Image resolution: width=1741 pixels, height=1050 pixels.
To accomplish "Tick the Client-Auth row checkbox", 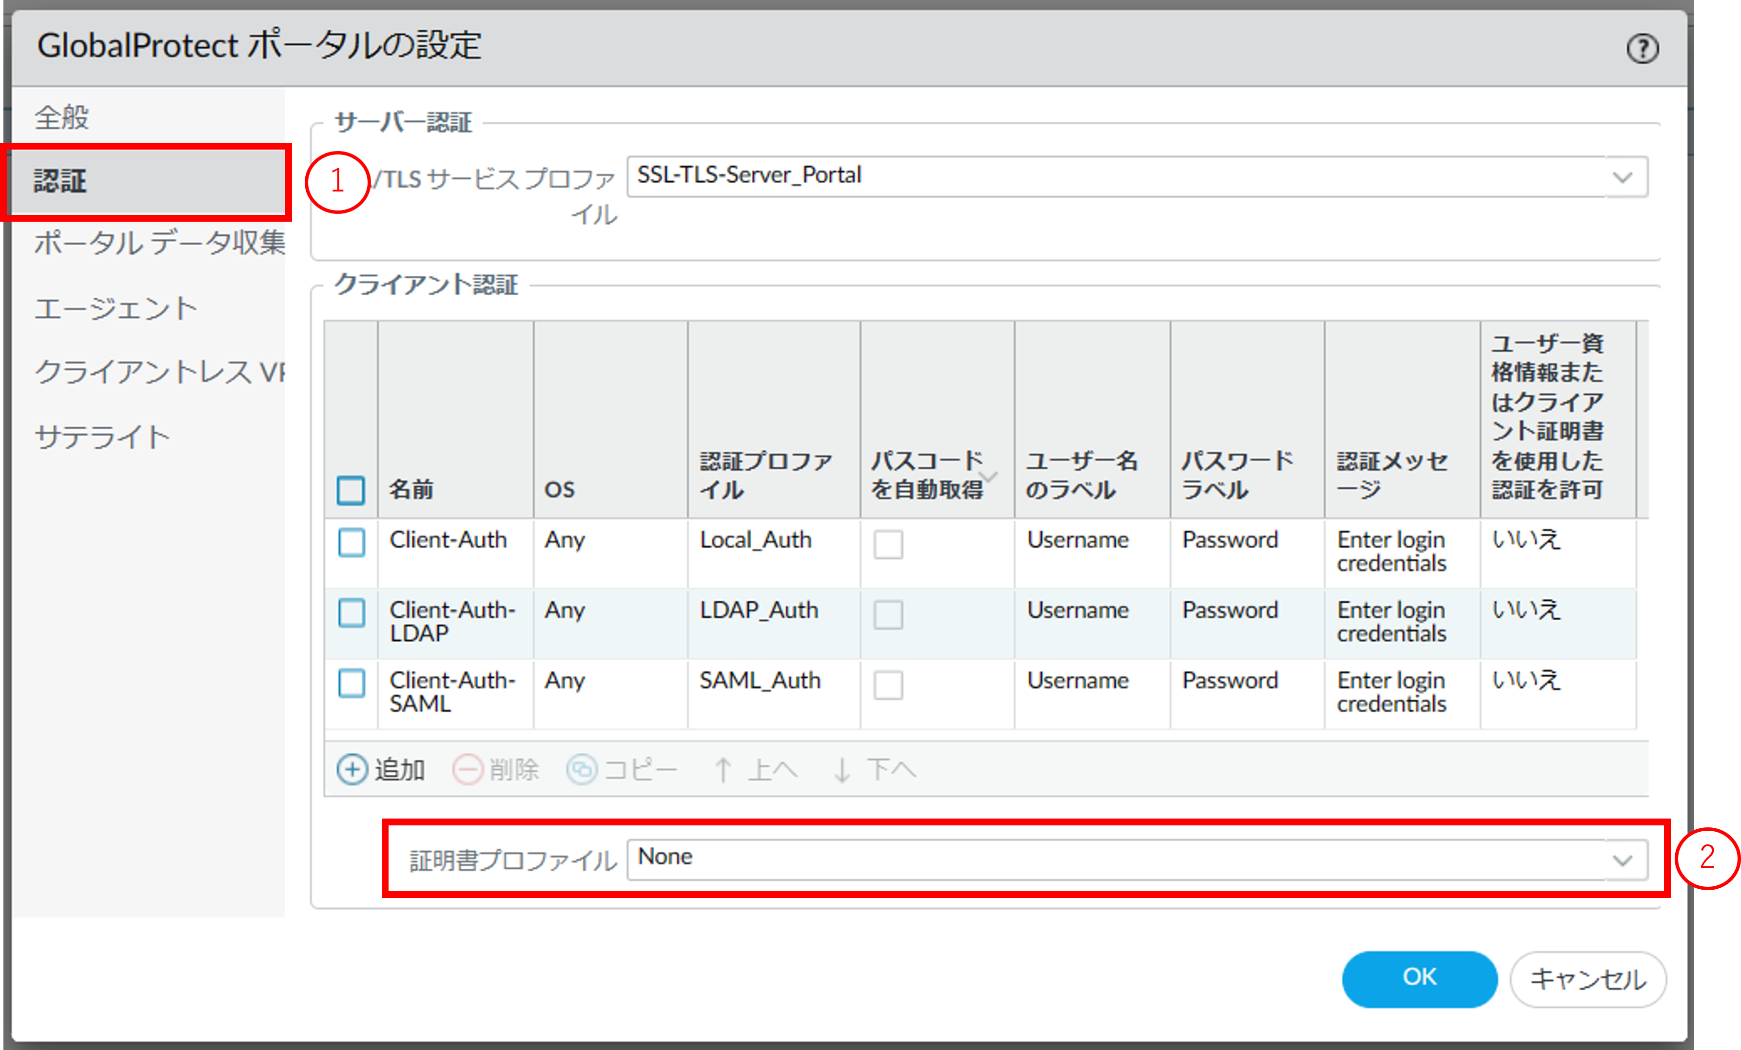I will click(351, 542).
